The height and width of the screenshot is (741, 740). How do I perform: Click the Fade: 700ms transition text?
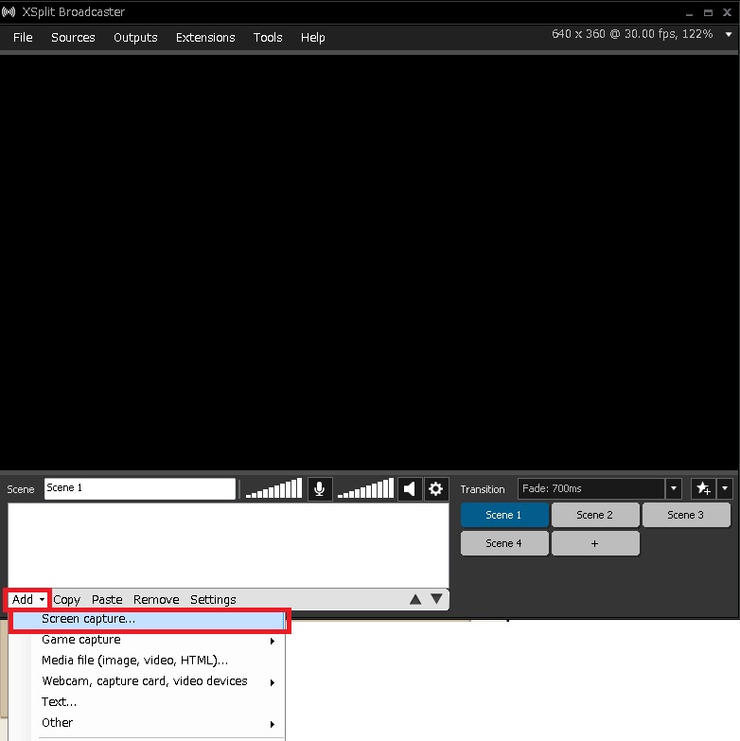552,488
